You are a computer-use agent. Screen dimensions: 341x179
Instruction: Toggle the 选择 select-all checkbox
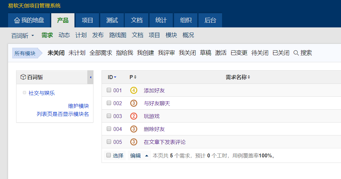[x=109, y=155]
